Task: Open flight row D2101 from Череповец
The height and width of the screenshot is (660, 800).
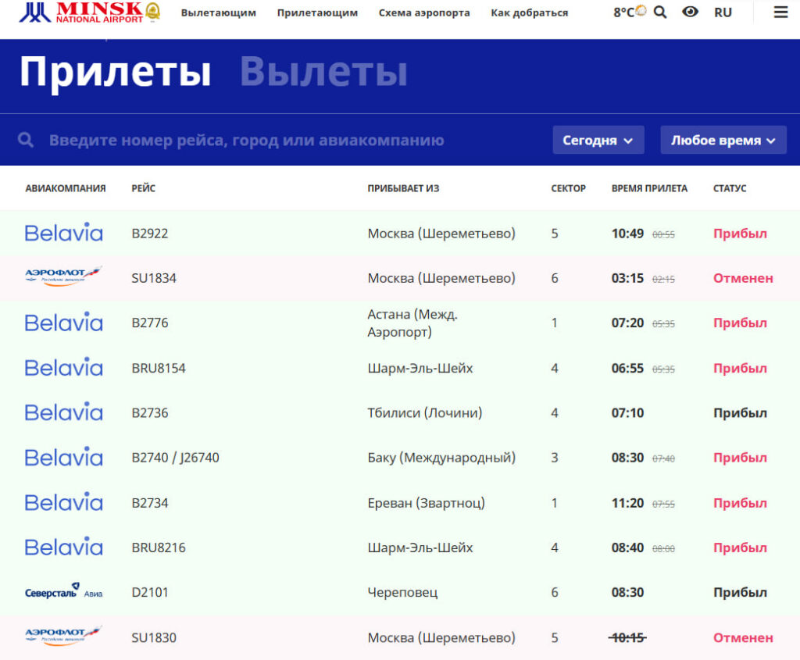Action: [x=400, y=592]
